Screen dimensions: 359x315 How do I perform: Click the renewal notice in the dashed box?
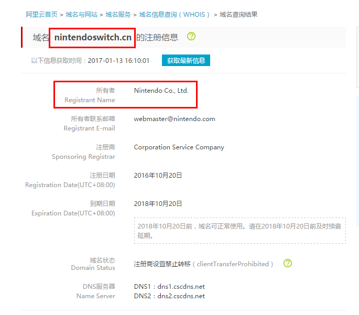click(240, 231)
